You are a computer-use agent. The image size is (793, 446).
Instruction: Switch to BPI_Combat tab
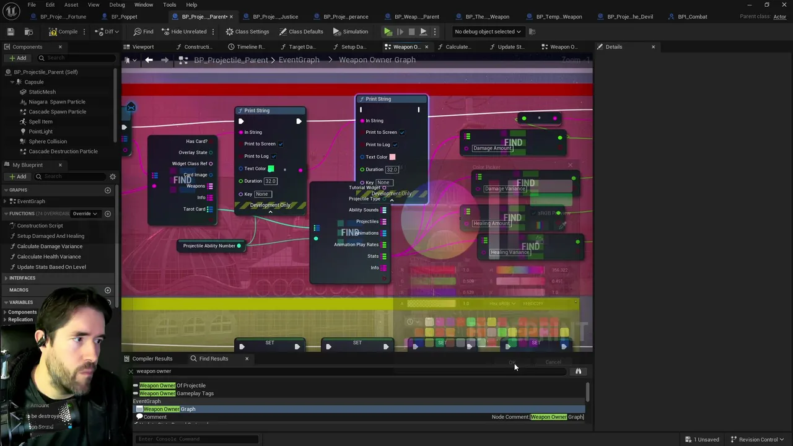click(x=693, y=17)
